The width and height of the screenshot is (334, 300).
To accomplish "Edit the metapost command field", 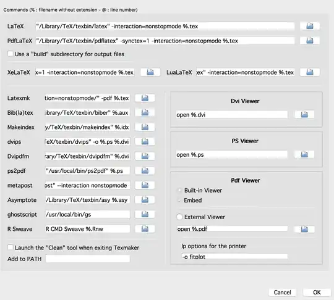I will [x=87, y=185].
